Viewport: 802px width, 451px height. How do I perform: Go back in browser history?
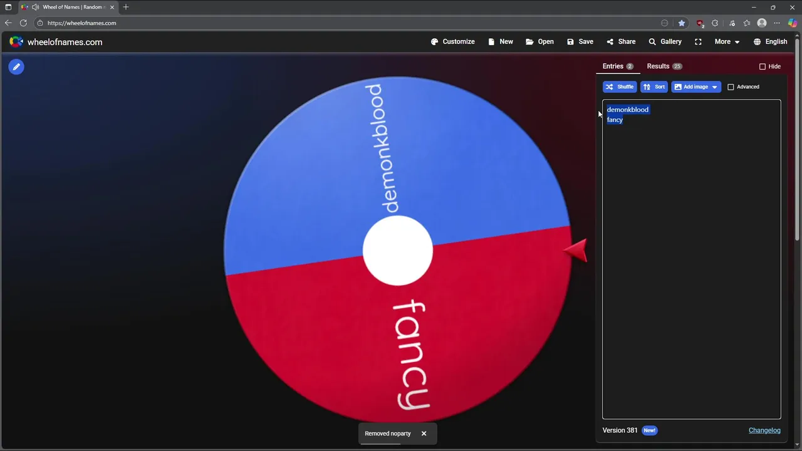(x=8, y=23)
